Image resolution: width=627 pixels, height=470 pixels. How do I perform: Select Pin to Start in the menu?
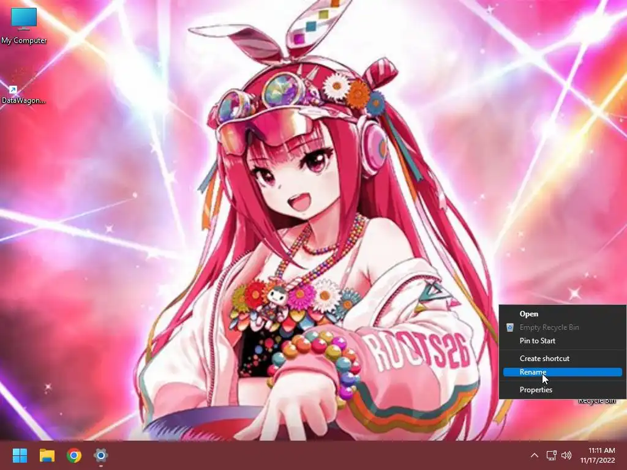point(562,341)
